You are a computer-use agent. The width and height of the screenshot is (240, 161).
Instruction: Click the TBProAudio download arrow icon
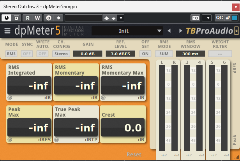click(236, 31)
